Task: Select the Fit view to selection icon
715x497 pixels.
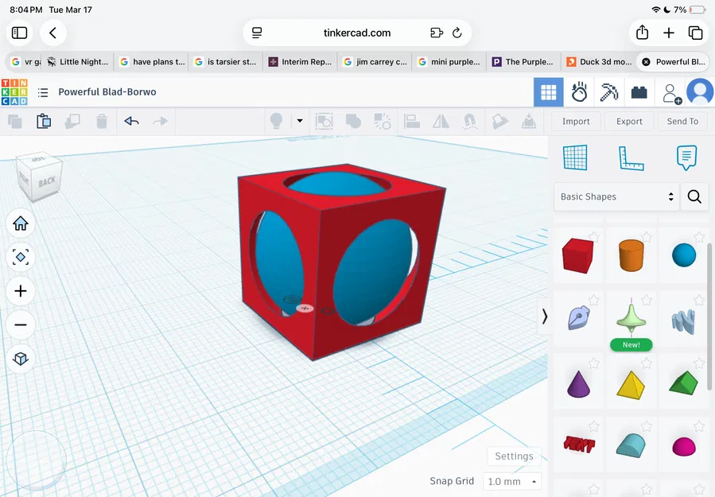Action: click(x=21, y=257)
